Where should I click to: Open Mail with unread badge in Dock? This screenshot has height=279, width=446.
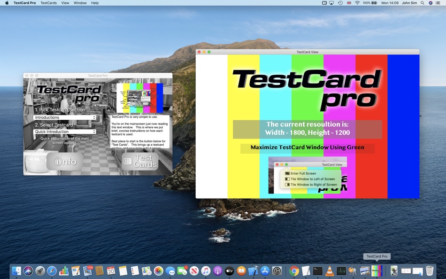88,271
